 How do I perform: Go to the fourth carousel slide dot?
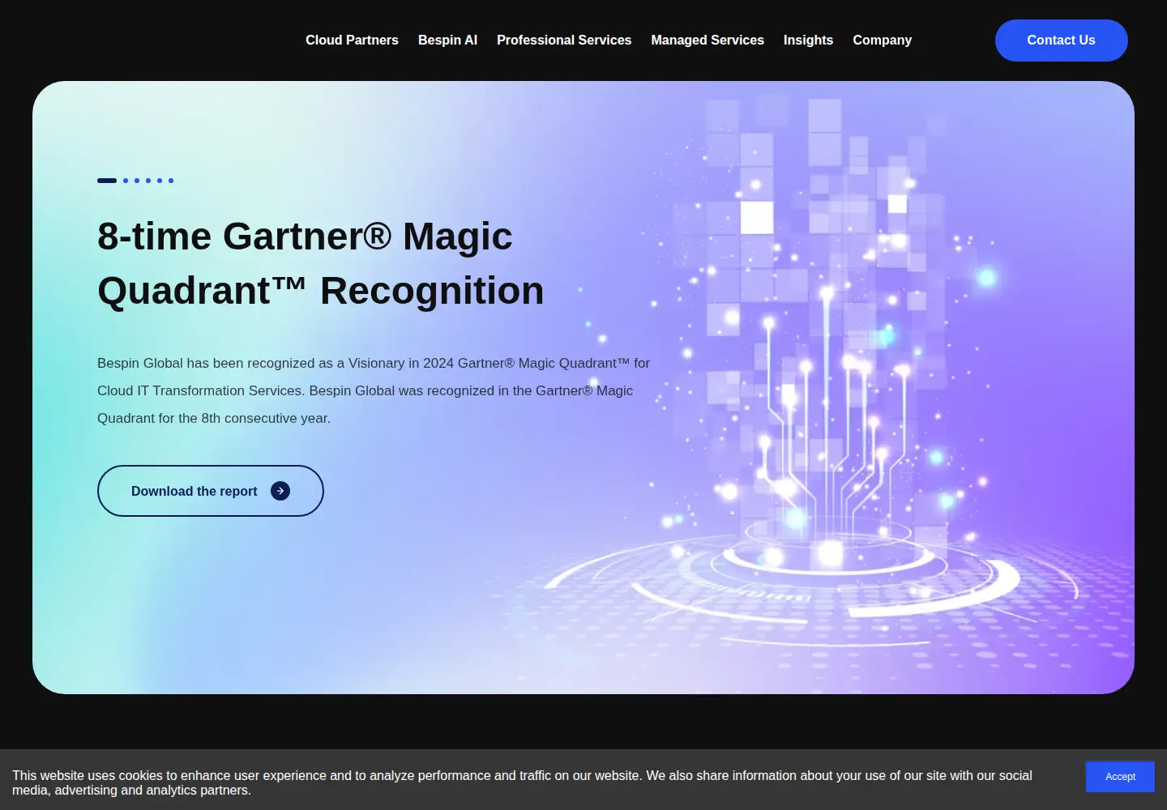(x=148, y=181)
